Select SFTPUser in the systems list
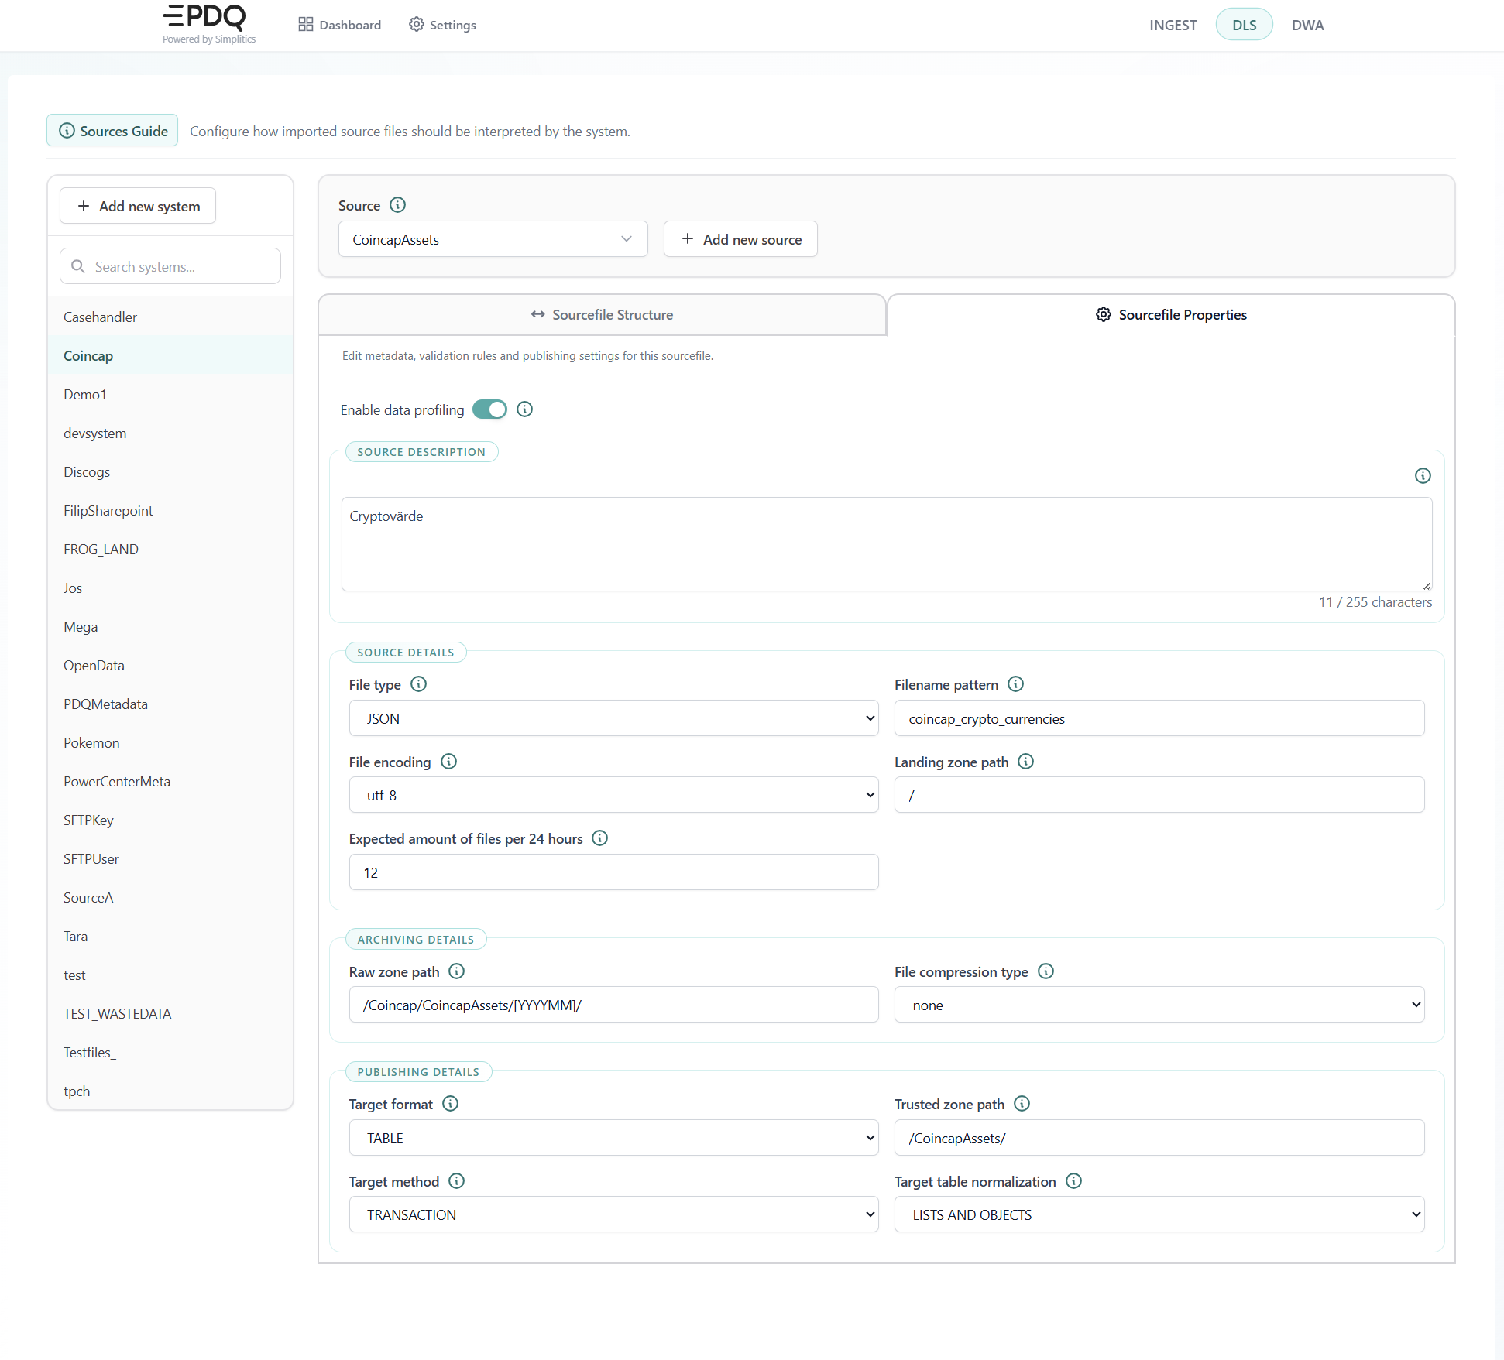 point(170,858)
